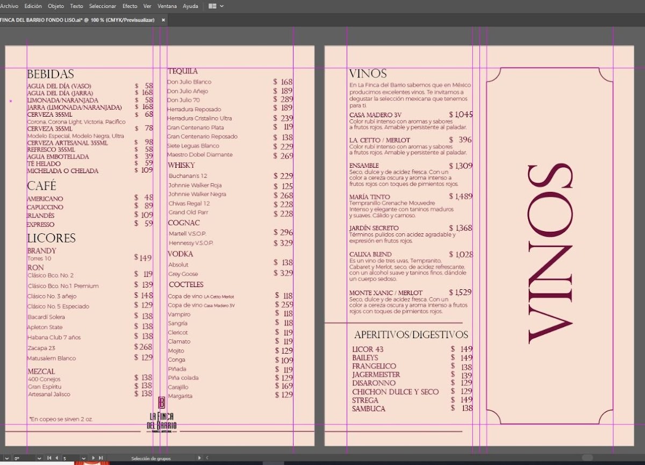Open the Ventana menu

167,6
